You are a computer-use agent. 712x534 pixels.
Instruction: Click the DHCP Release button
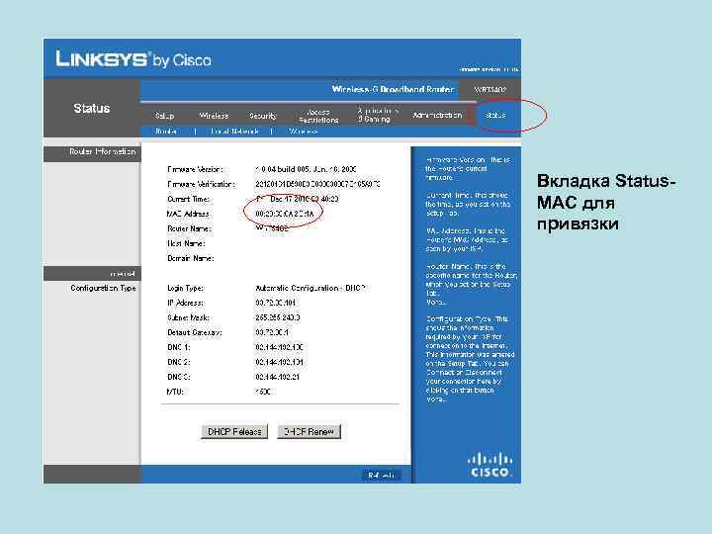coord(234,431)
